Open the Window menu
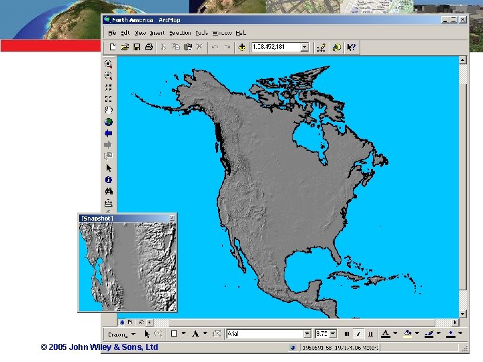This screenshot has height=362, width=483. (x=222, y=33)
